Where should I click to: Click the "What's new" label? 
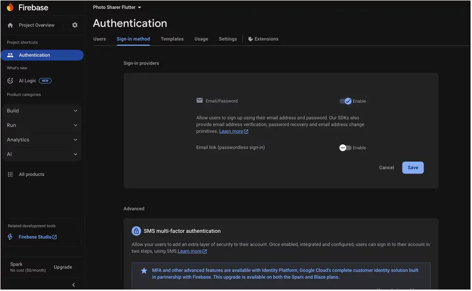click(17, 68)
